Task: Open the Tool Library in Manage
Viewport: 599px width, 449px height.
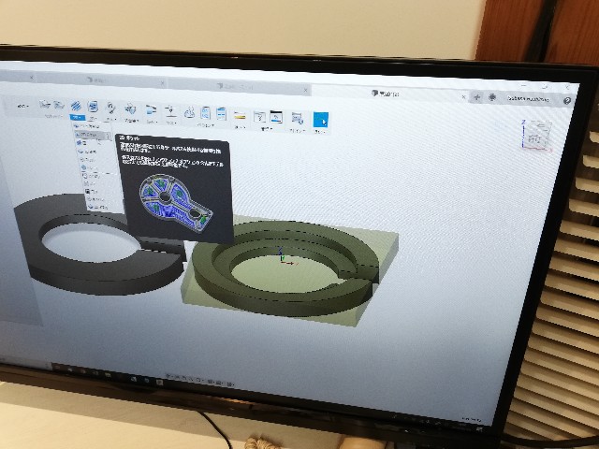Action: (240, 115)
